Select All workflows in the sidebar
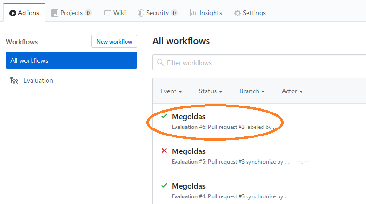The height and width of the screenshot is (204, 366). click(72, 60)
